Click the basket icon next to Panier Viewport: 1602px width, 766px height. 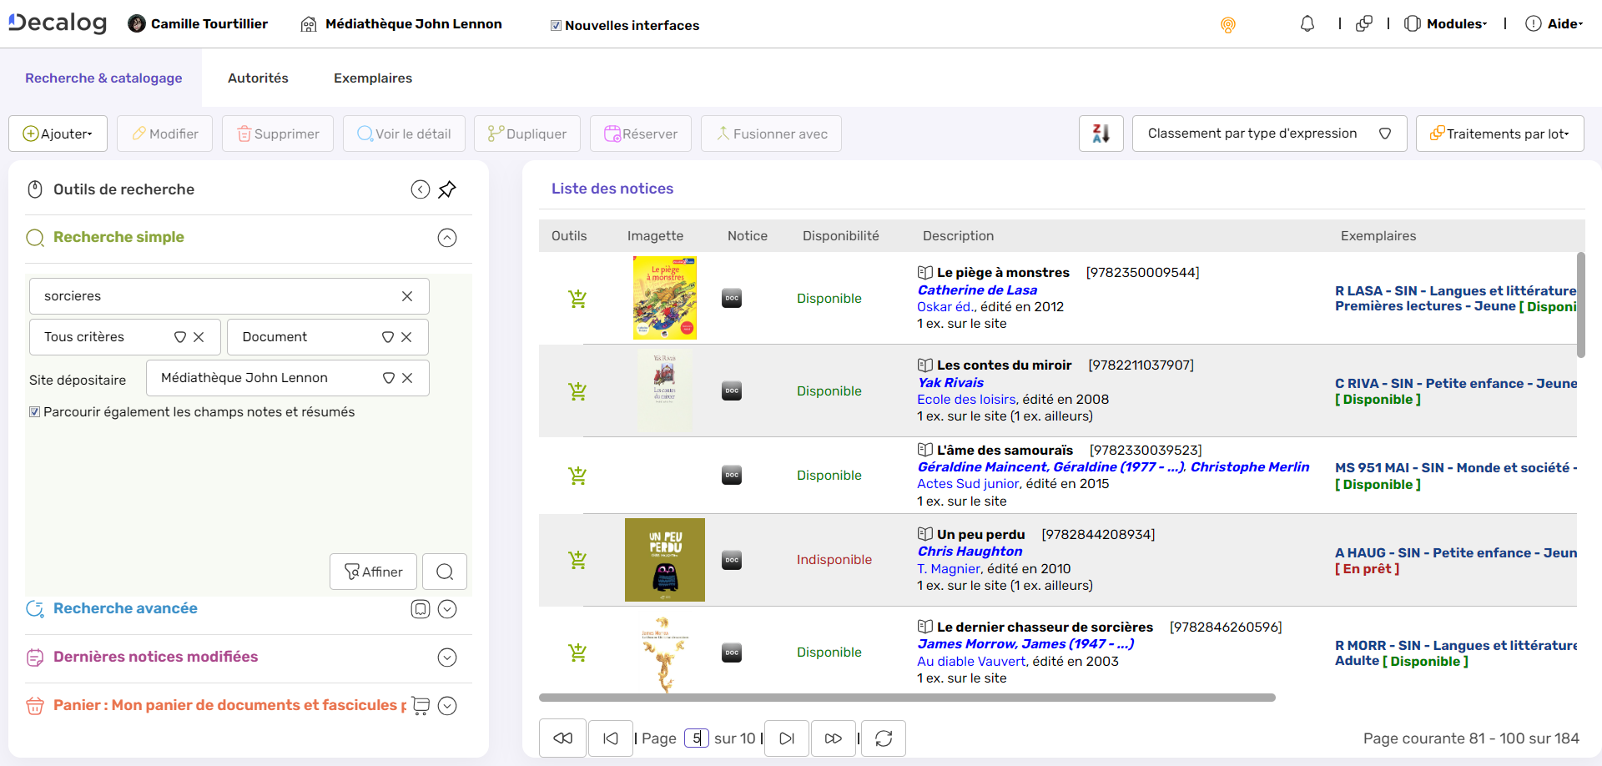(x=421, y=705)
